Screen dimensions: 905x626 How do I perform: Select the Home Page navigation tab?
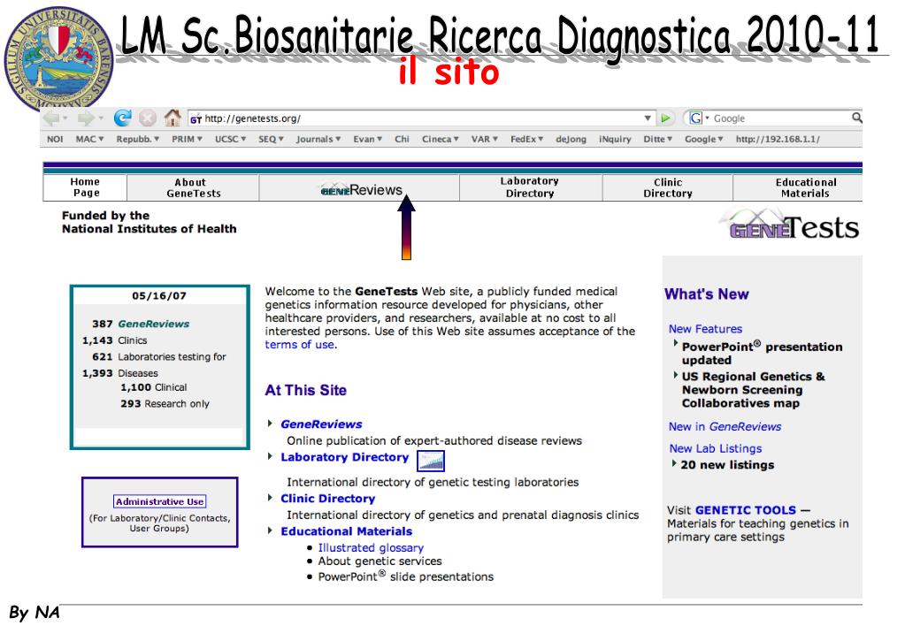(x=86, y=187)
